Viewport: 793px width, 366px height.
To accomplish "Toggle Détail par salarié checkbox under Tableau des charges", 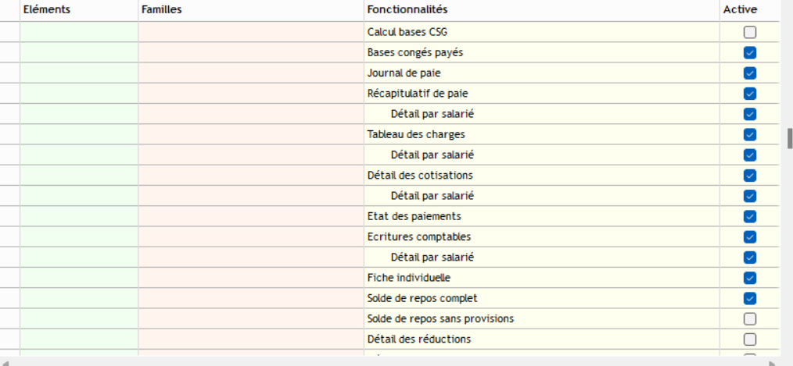I will (750, 155).
